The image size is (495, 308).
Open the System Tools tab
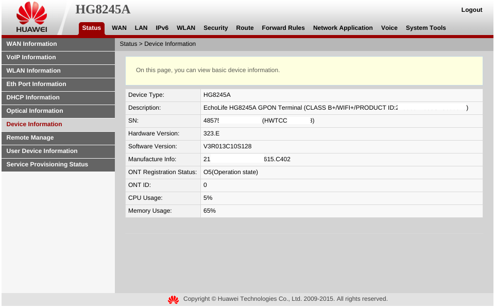pos(425,28)
